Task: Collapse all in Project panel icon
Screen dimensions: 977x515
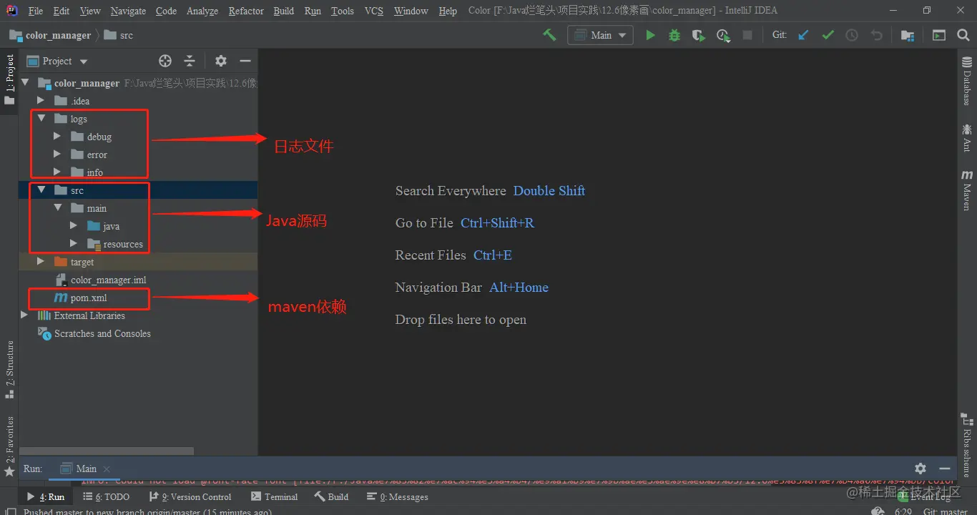Action: (190, 61)
